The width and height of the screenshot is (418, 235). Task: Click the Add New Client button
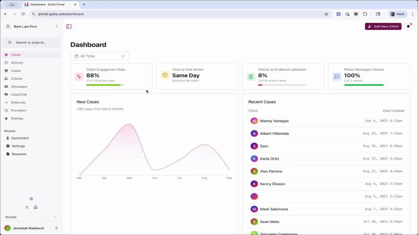point(383,26)
